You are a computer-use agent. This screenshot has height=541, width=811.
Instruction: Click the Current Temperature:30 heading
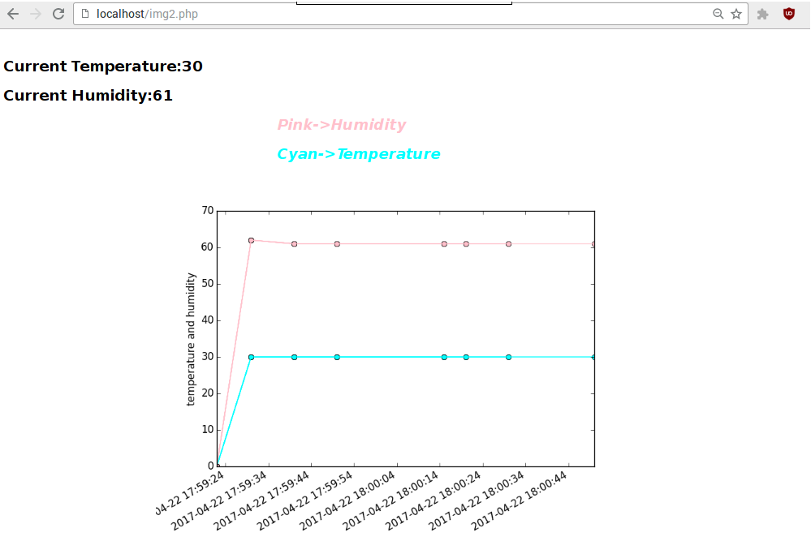point(103,67)
